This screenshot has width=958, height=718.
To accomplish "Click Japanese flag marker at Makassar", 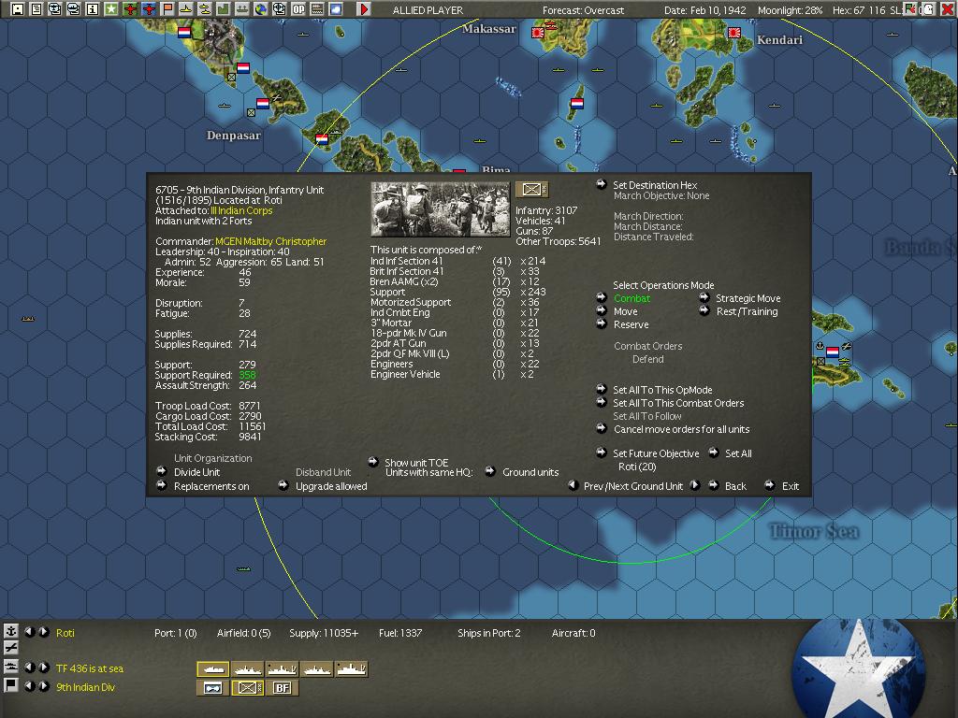I will [538, 33].
